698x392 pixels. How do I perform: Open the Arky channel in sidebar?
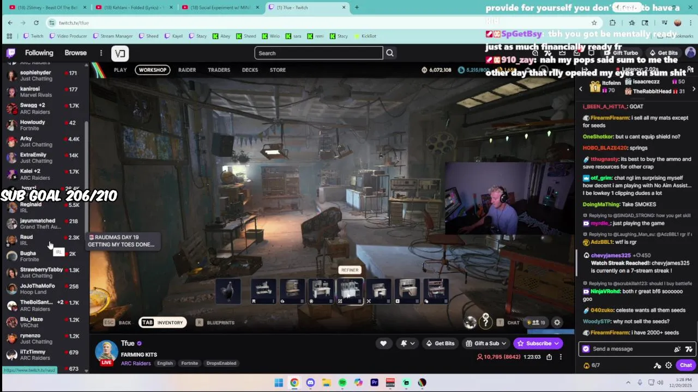point(45,141)
